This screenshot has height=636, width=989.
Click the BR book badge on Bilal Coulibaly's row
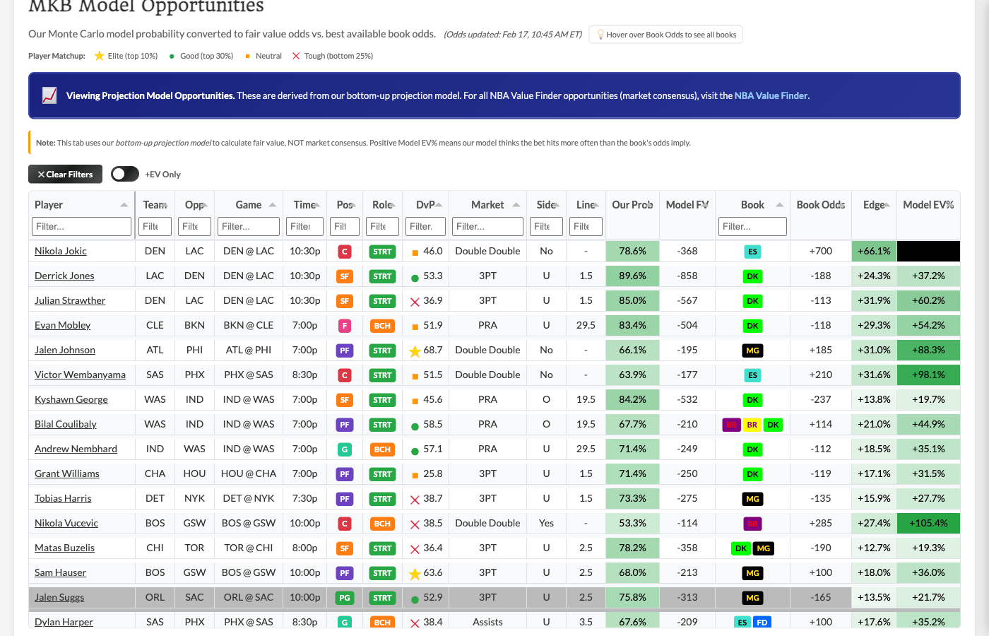point(752,424)
